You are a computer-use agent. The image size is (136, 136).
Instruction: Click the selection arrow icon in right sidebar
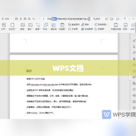(134, 46)
